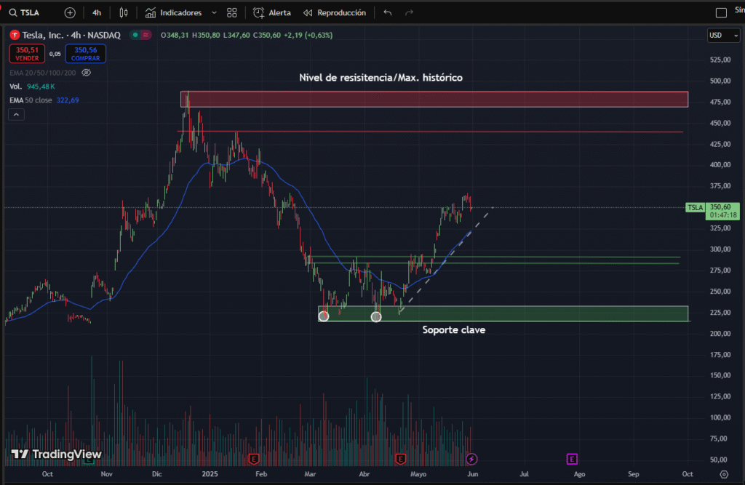
Task: Click the redo arrow
Action: pos(409,12)
